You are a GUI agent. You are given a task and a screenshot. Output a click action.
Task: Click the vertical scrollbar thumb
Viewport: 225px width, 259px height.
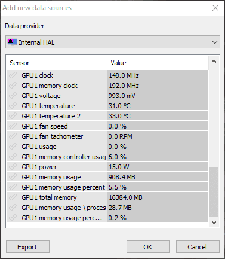tap(214, 192)
